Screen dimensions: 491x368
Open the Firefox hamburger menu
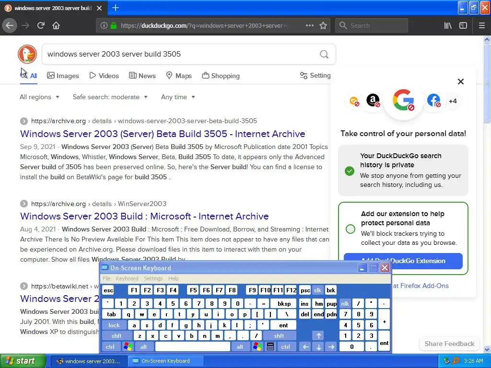coord(481,25)
